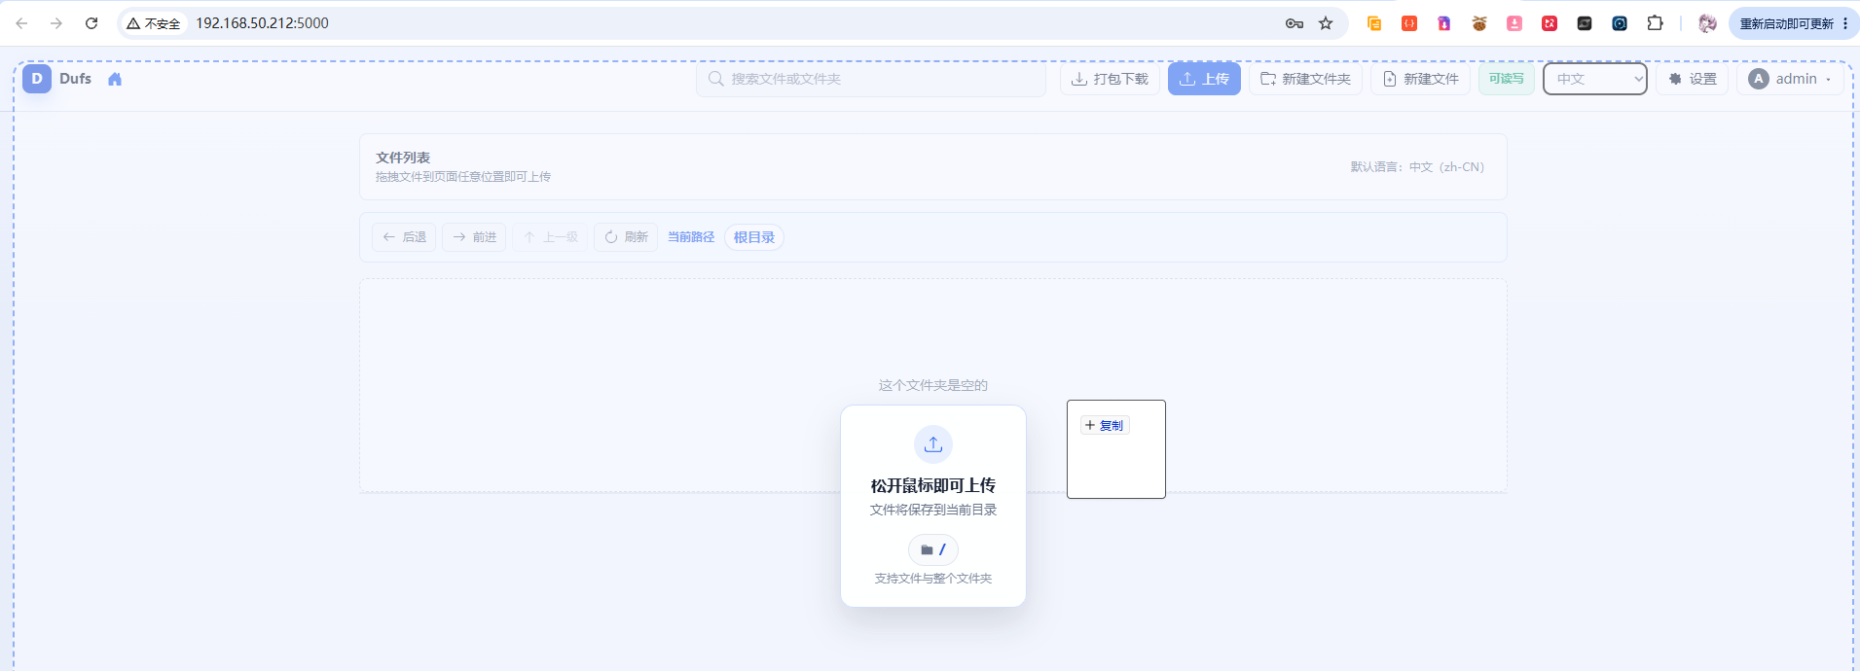1860x671 pixels.
Task: Open 设置 settings with the gear
Action: pos(1692,79)
